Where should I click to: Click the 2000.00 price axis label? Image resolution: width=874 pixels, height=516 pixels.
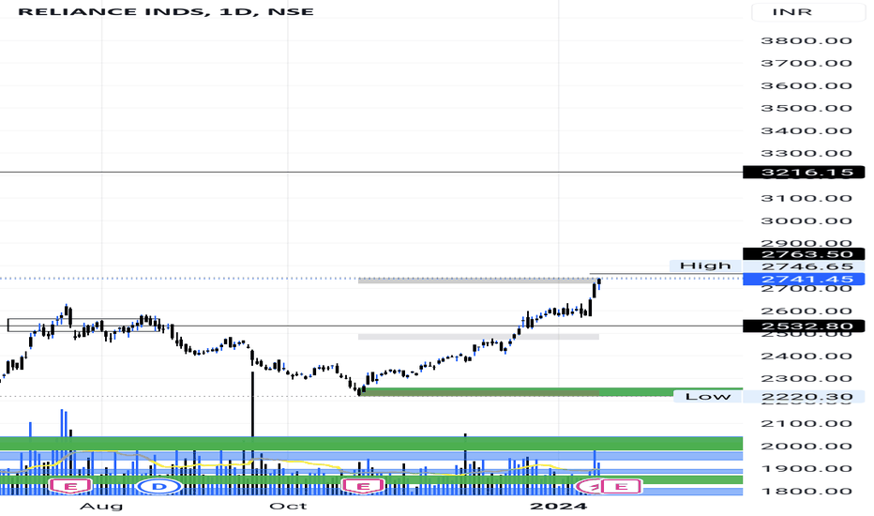pyautogui.click(x=806, y=447)
